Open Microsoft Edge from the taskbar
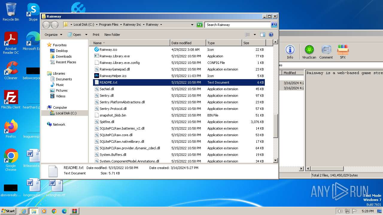Image resolution: width=383 pixels, height=215 pixels. (x=64, y=211)
